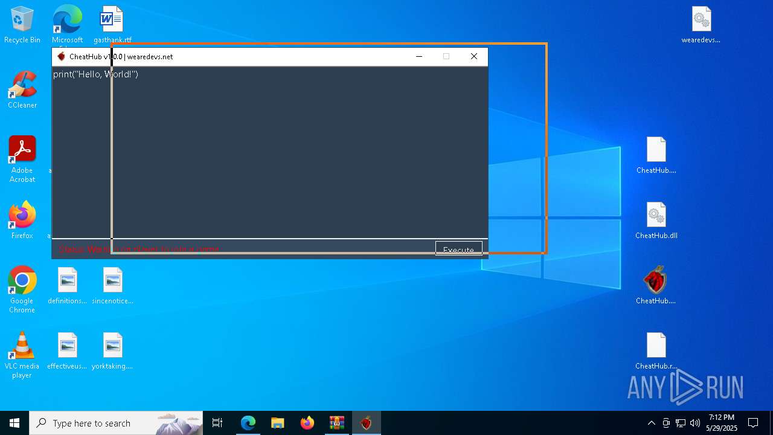
Task: Select the wearedevs file icon on desktop
Action: pos(701,25)
